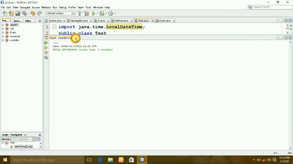Switch to the Services panel tab
The height and width of the screenshot is (164, 293).
click(x=18, y=21)
